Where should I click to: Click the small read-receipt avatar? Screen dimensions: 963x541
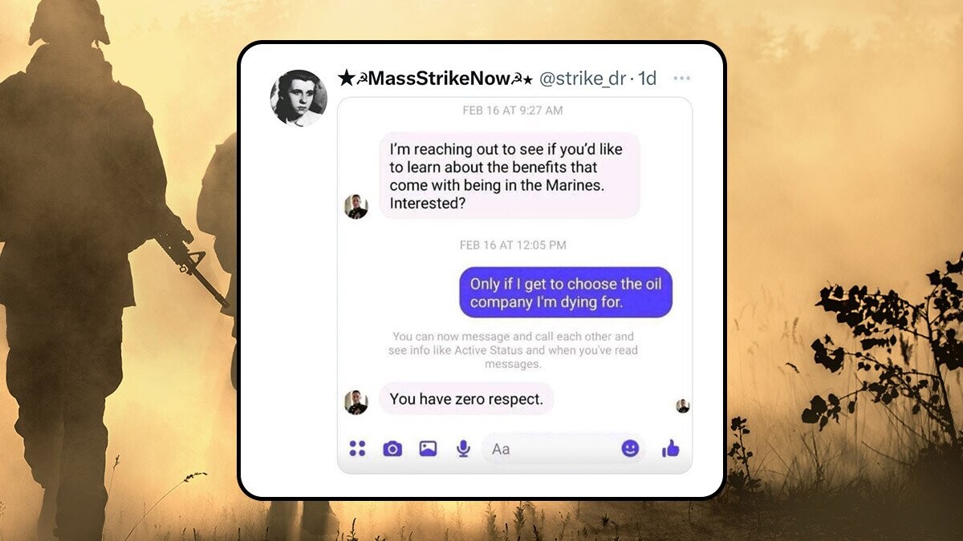tap(683, 406)
